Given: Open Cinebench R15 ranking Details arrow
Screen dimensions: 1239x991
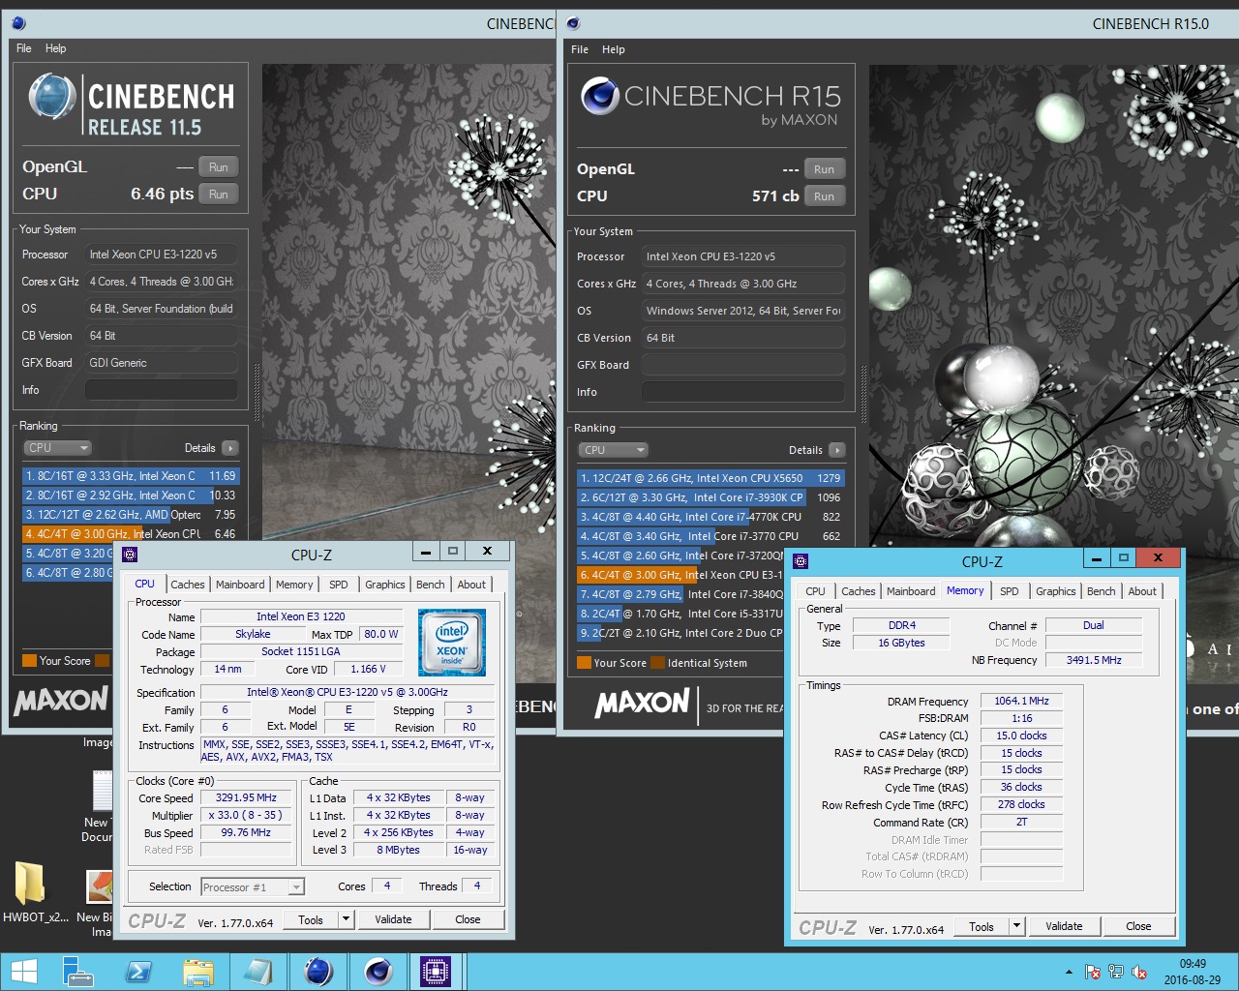Looking at the screenshot, I should pyautogui.click(x=837, y=450).
